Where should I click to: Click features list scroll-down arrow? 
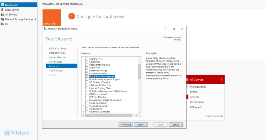pyautogui.click(x=139, y=112)
